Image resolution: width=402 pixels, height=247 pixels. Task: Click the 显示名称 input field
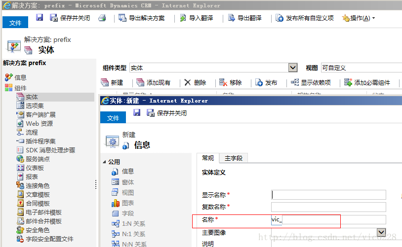coord(328,195)
